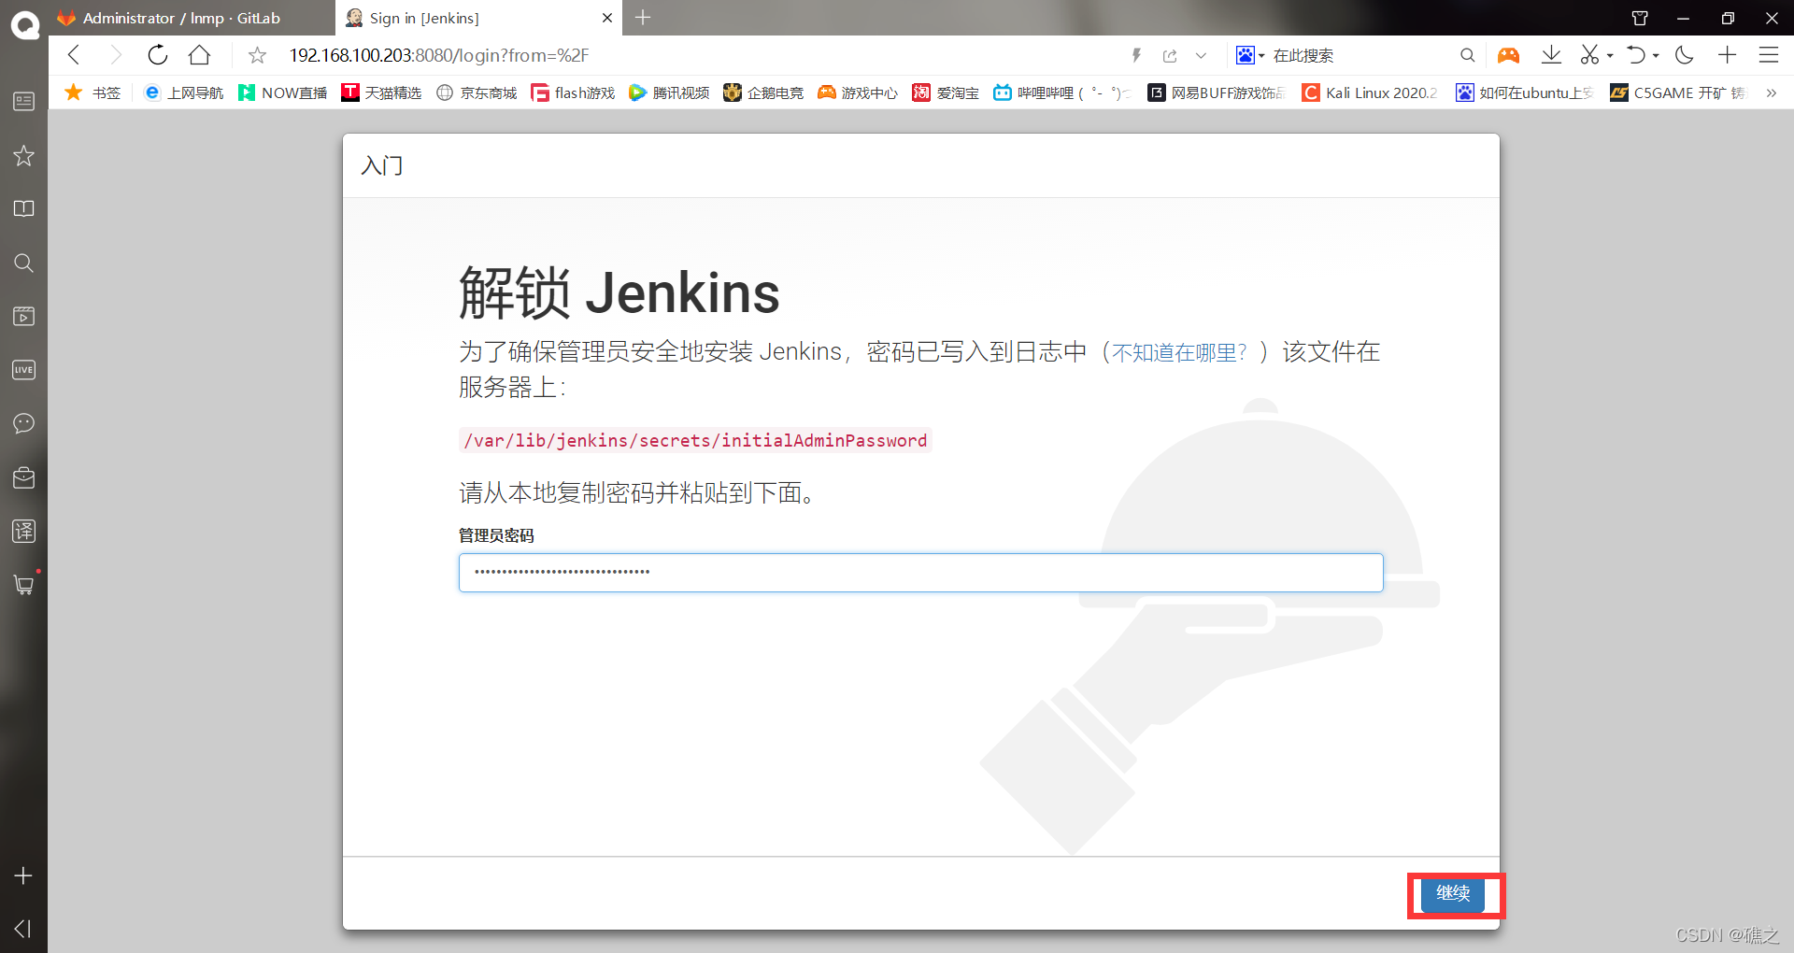1794x953 pixels.
Task: Open the news feed sidebar icon
Action: coord(24,101)
